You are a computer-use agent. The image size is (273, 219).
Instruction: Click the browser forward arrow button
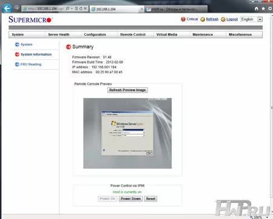pos(16,8)
